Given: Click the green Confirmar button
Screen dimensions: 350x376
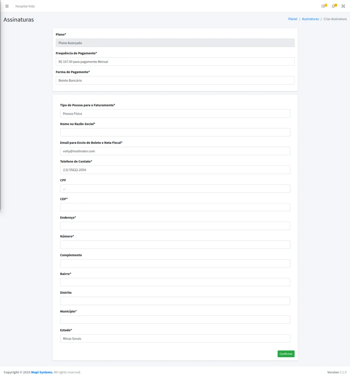Looking at the screenshot, I should pyautogui.click(x=286, y=354).
